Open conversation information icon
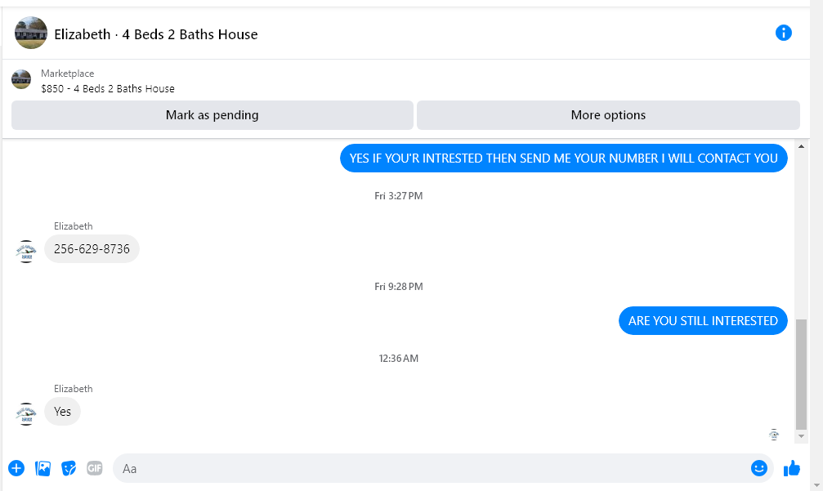The width and height of the screenshot is (823, 491). click(783, 33)
